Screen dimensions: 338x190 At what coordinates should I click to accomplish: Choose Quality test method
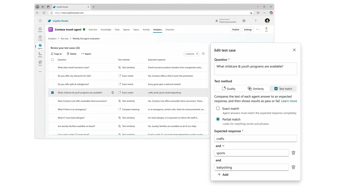point(228,89)
